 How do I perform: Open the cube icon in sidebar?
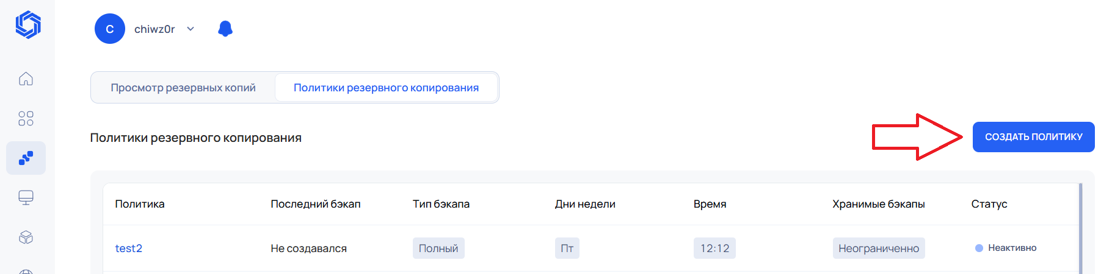pyautogui.click(x=26, y=237)
